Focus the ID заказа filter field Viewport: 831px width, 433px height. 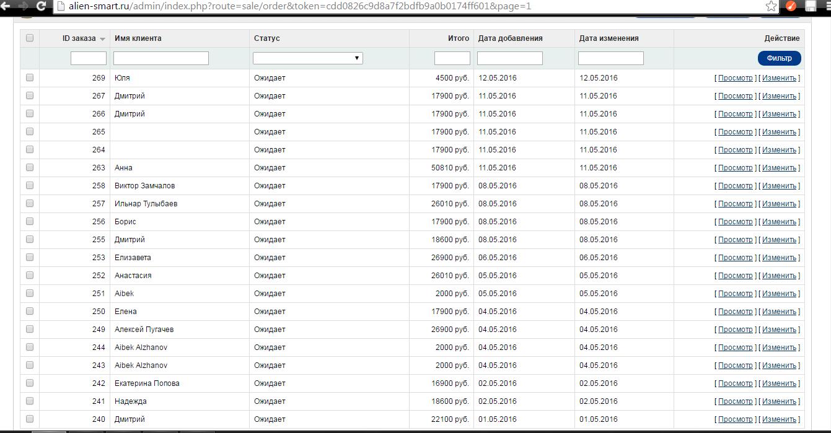click(x=89, y=58)
